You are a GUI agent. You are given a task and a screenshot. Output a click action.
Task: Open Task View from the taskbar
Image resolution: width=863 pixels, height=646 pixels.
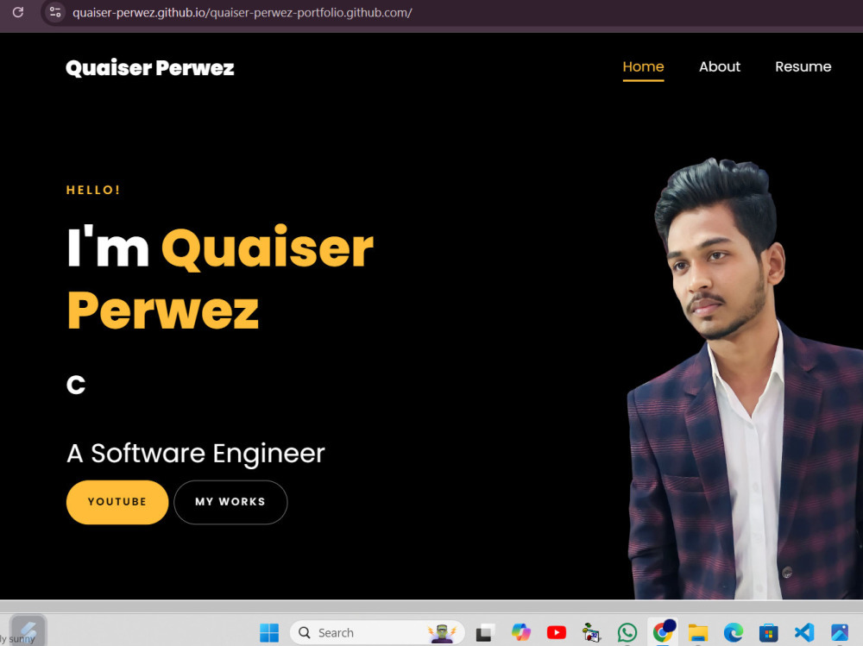484,633
